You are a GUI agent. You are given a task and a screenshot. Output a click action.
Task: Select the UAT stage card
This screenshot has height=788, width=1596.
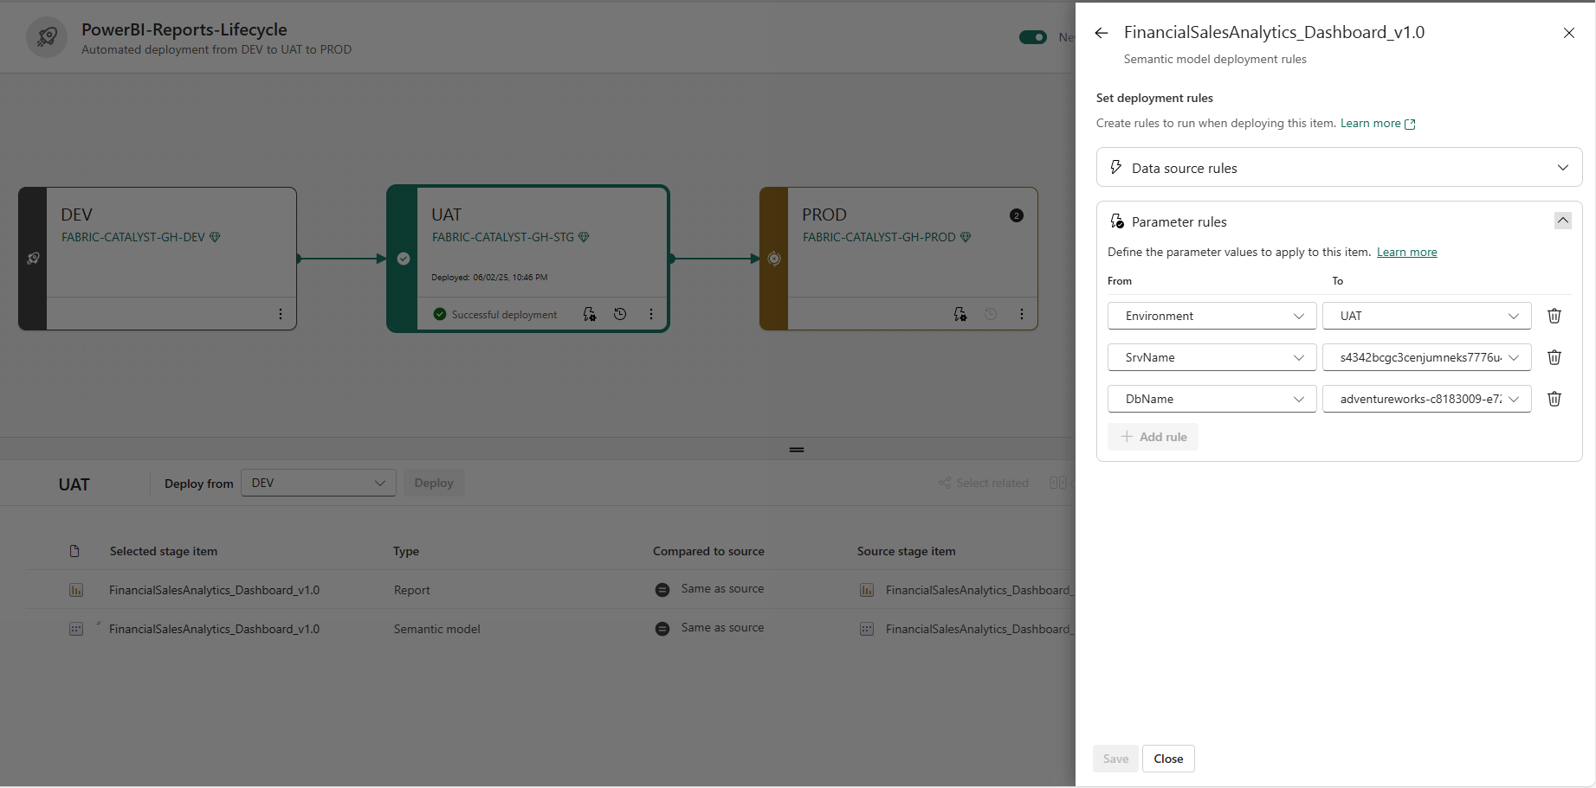point(528,259)
